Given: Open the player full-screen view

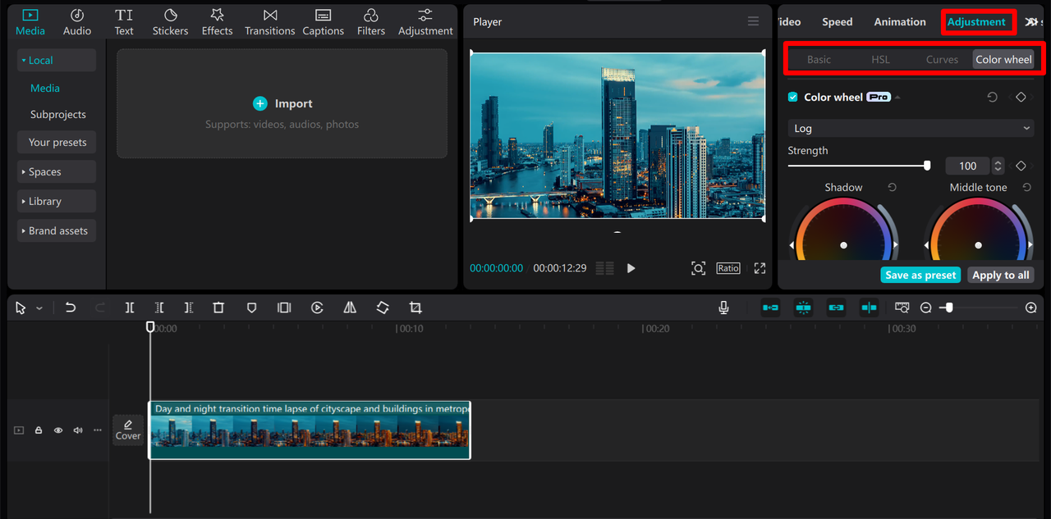Looking at the screenshot, I should click(x=760, y=268).
